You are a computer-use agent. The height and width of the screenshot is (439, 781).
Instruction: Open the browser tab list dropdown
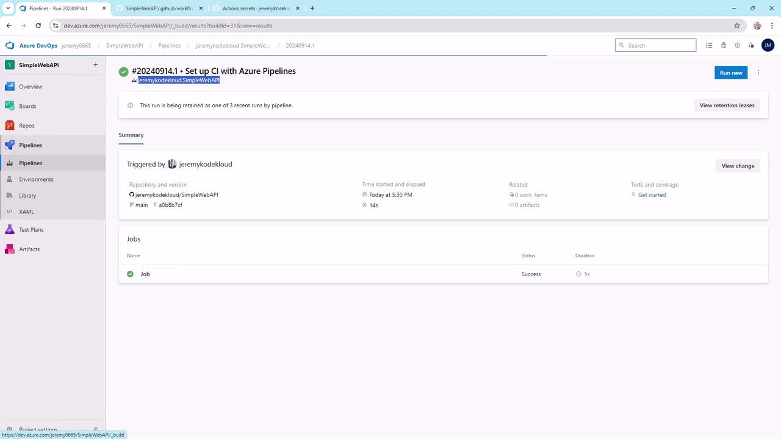pyautogui.click(x=8, y=9)
